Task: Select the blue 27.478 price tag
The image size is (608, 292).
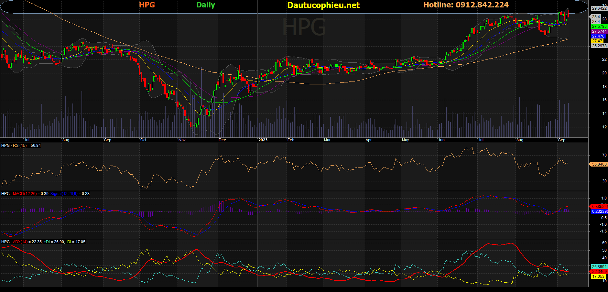Action: [598, 36]
